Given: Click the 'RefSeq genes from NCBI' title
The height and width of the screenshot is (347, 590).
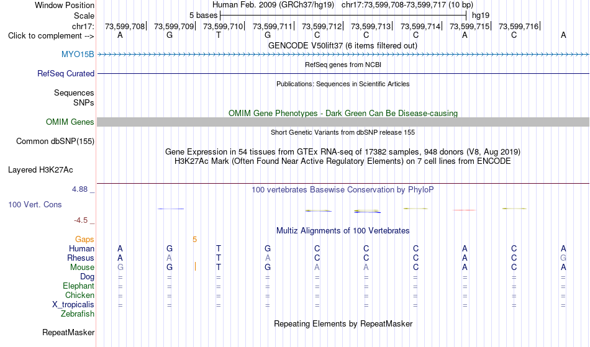Looking at the screenshot, I should (343, 65).
